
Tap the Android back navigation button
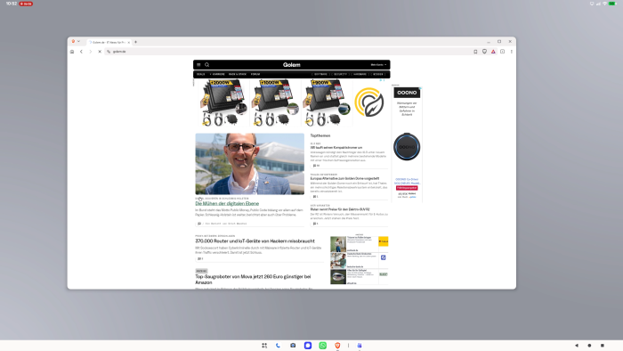577,346
